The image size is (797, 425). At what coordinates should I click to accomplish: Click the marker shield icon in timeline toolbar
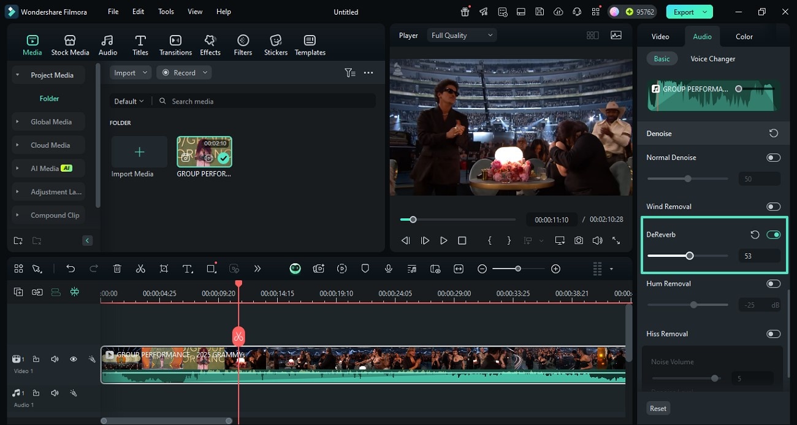pyautogui.click(x=365, y=269)
